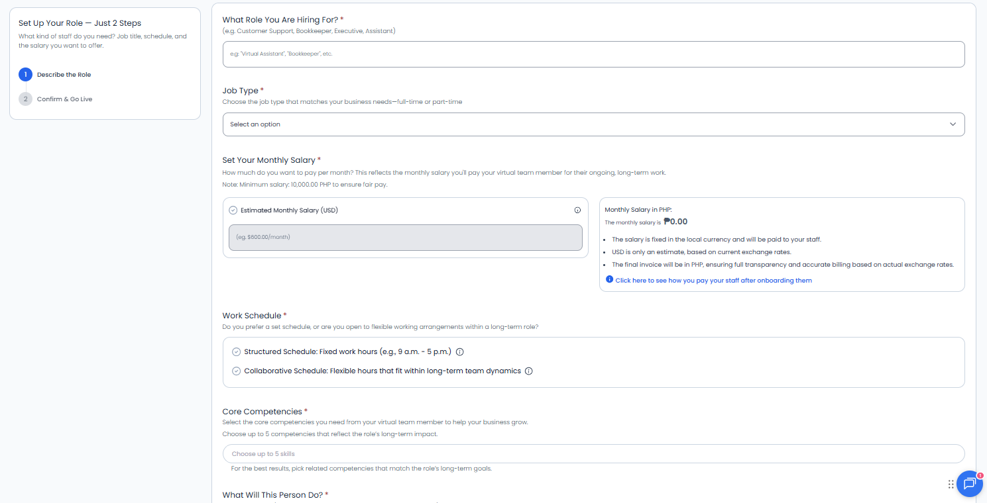Click info icon next to Estimated Monthly Salary

(x=577, y=210)
